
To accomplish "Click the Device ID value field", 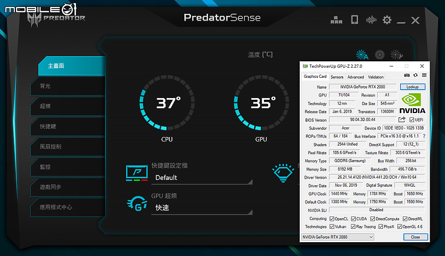I will click(x=404, y=128).
